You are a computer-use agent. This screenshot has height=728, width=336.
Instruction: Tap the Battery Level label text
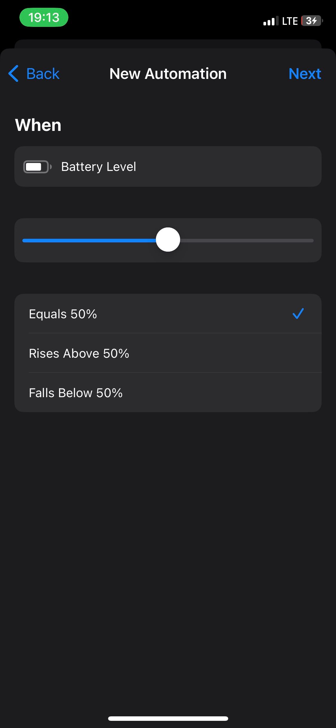pos(99,167)
